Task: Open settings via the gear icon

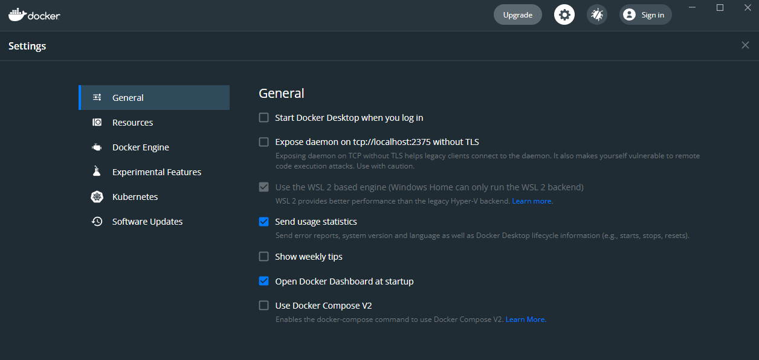Action: click(x=564, y=14)
